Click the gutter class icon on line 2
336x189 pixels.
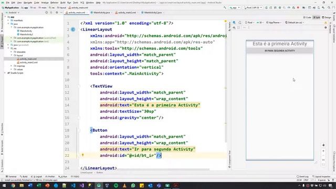tap(73, 29)
